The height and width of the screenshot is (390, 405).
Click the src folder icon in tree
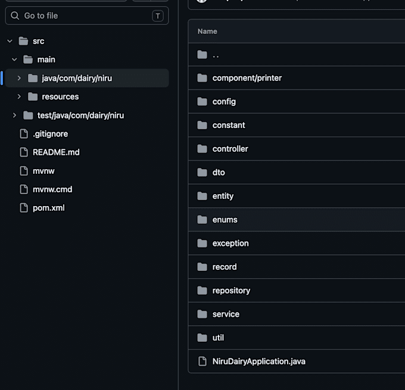pyautogui.click(x=23, y=41)
